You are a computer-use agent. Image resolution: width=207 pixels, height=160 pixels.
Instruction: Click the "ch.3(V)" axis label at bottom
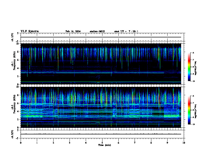tap(12, 134)
